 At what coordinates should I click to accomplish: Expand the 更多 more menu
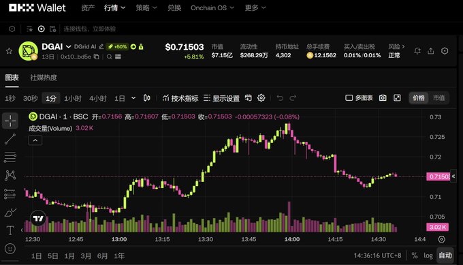point(255,8)
